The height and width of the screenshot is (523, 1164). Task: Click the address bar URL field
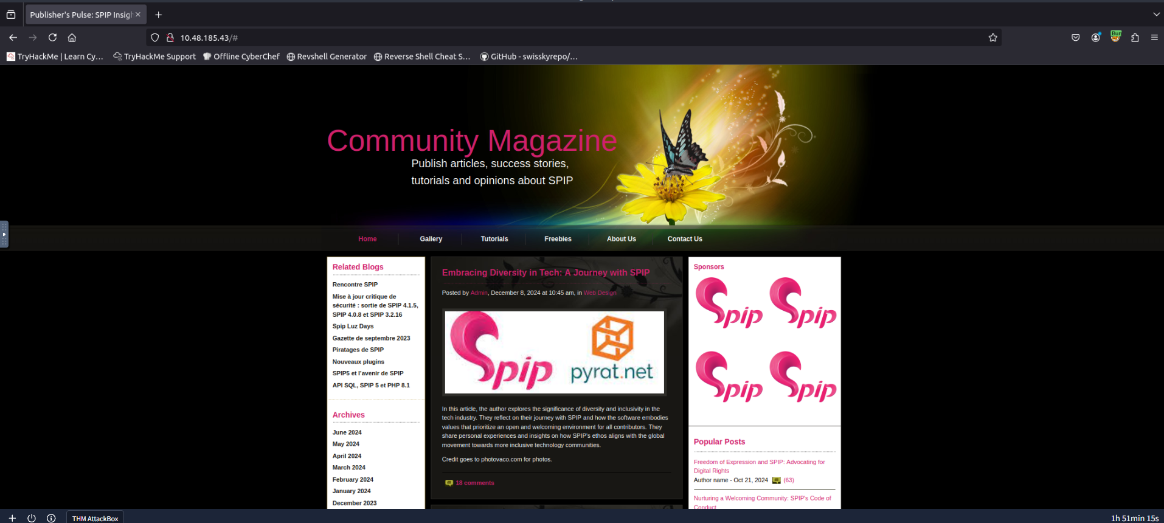pos(547,38)
